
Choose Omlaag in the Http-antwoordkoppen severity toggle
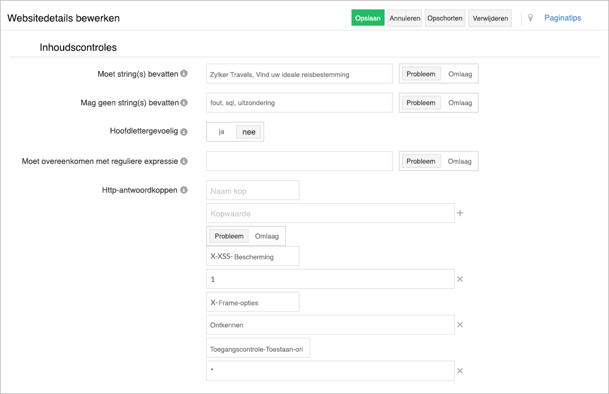pos(267,236)
